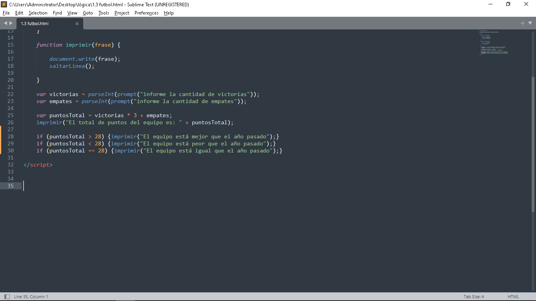Go to previous tab with left arrow
536x301 pixels.
(x=5, y=23)
